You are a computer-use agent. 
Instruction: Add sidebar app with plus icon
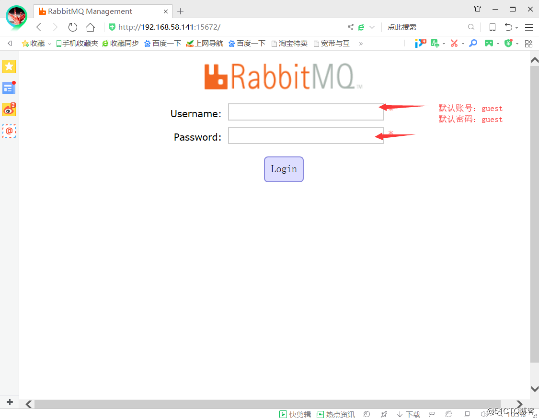10,402
